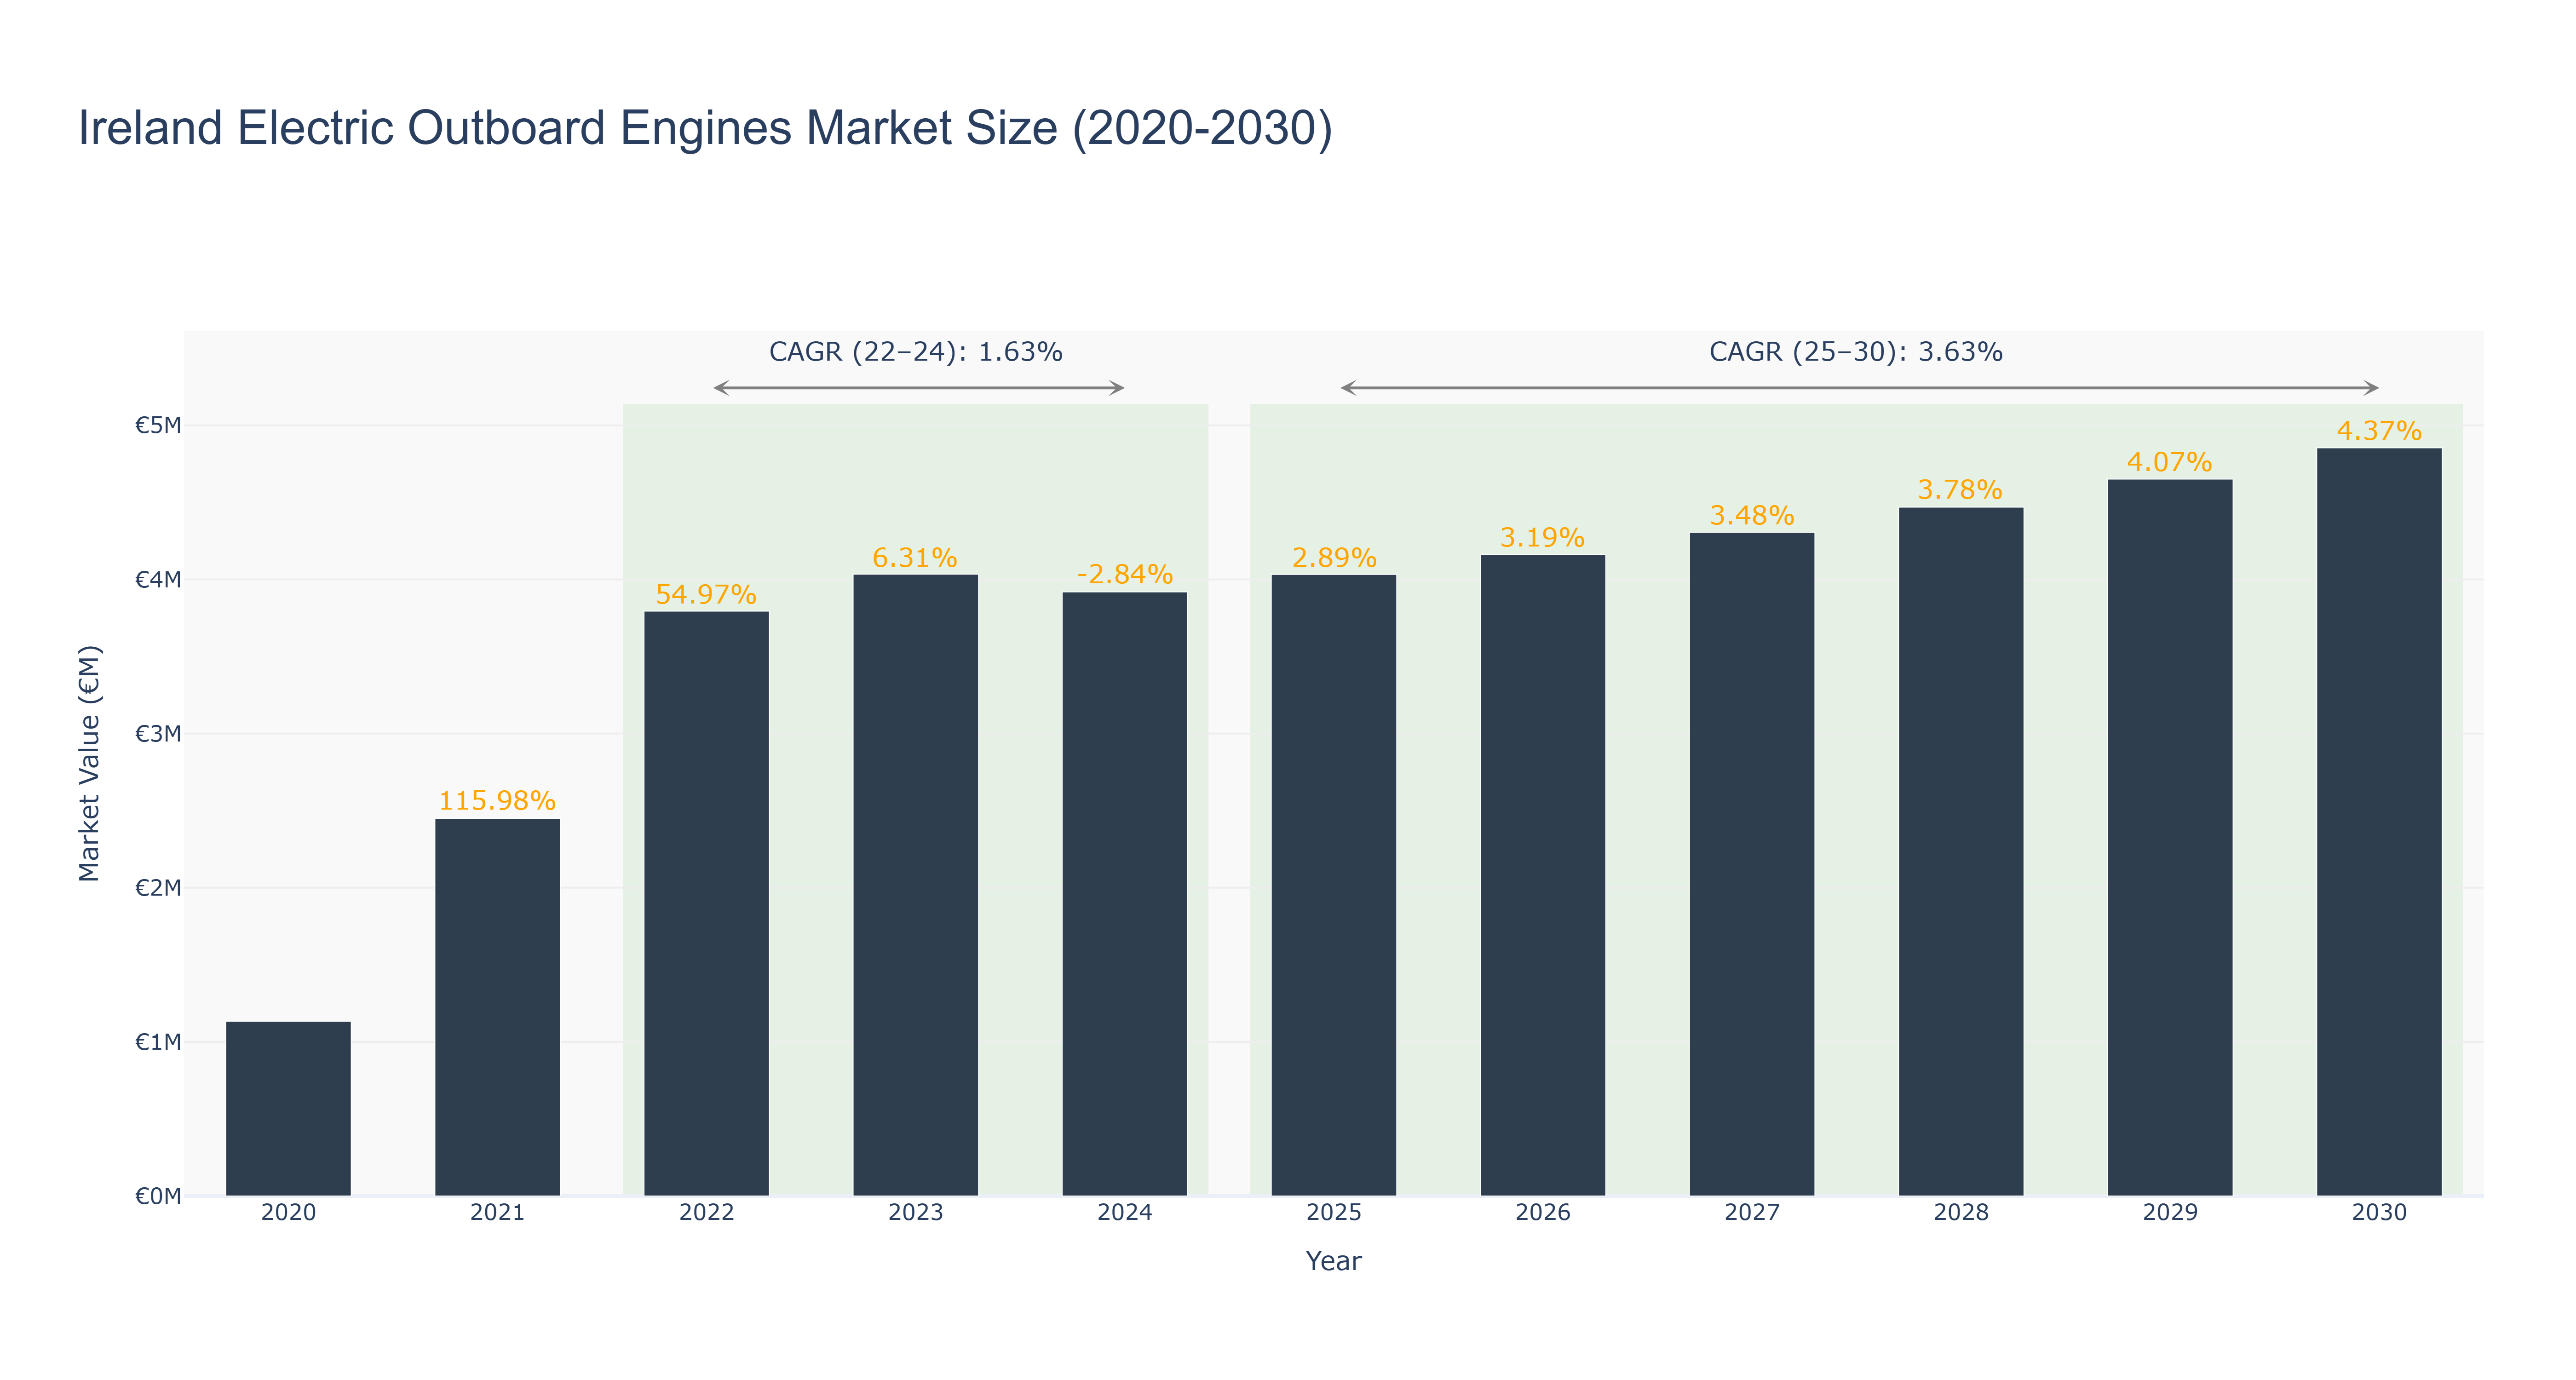2576x1380 pixels.
Task: Click the 2030 bar
Action: click(2378, 822)
